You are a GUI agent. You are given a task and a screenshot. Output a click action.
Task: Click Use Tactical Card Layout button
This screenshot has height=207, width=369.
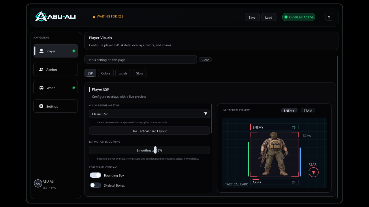[149, 131]
